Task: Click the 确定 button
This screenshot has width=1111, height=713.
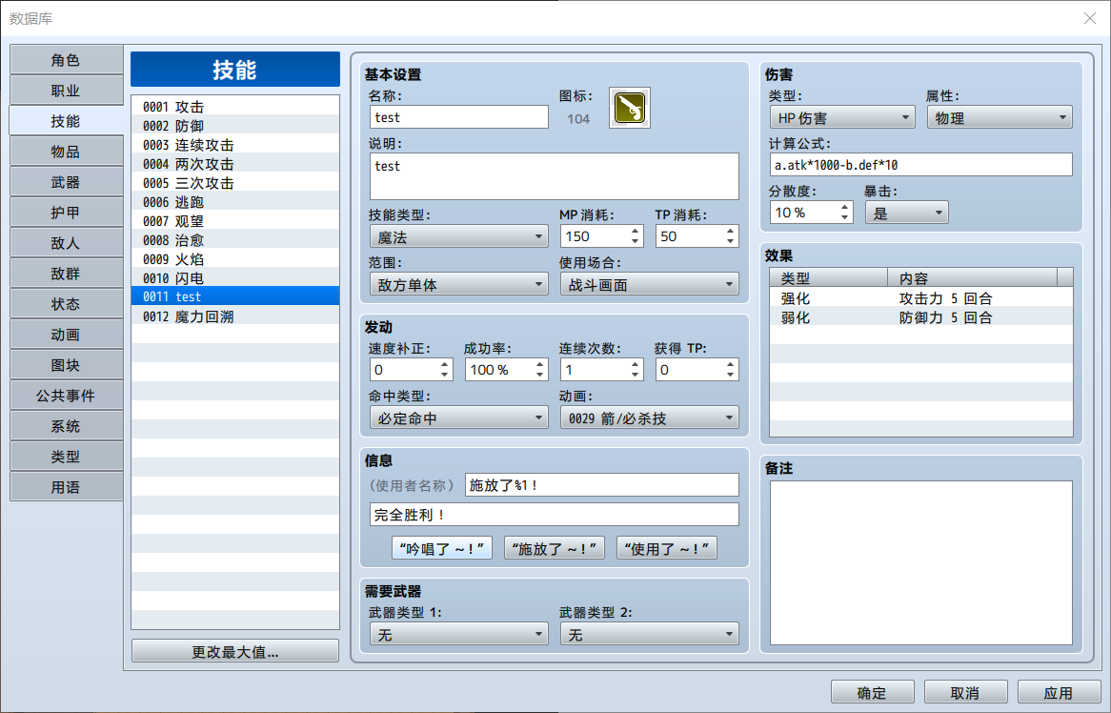Action: 872,692
